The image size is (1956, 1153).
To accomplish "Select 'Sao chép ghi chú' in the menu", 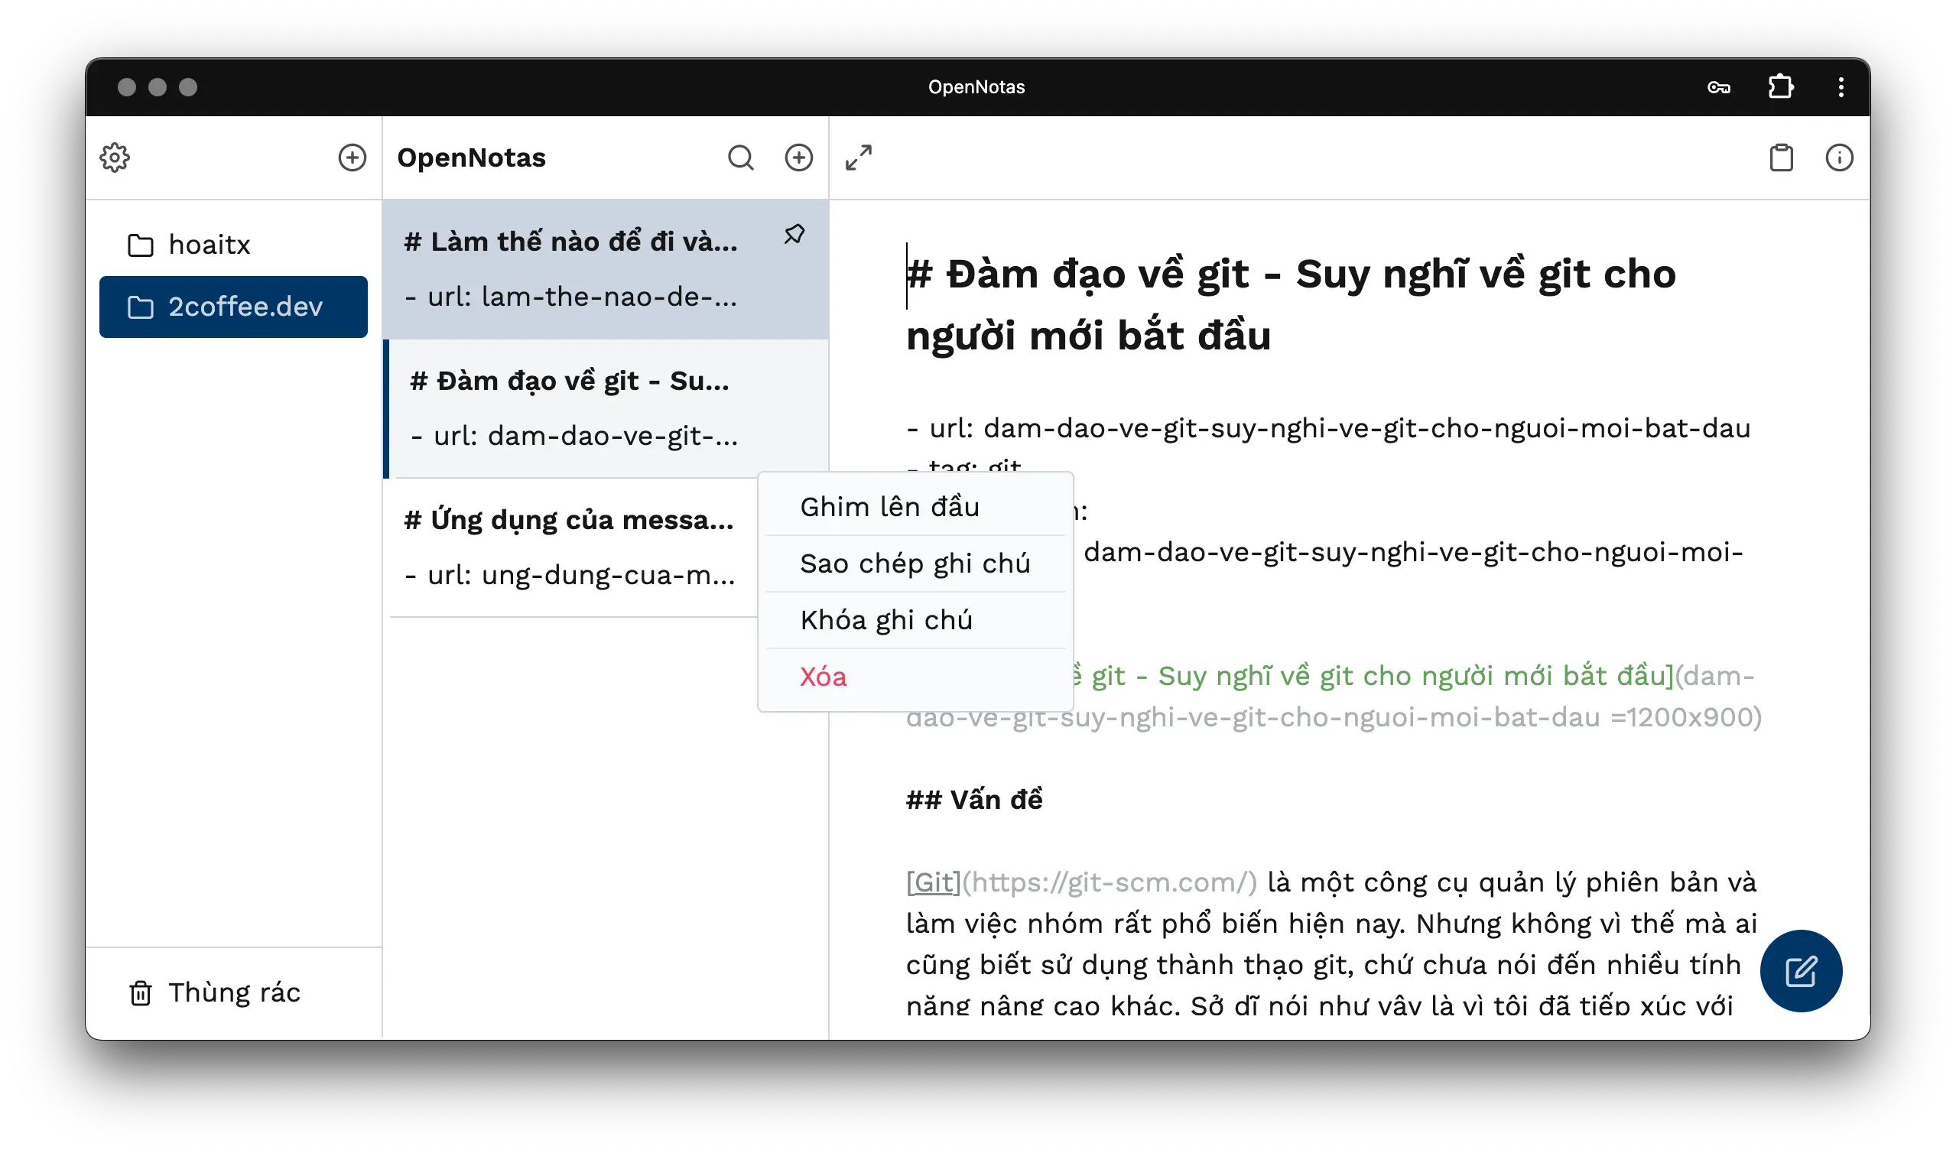I will 914,563.
